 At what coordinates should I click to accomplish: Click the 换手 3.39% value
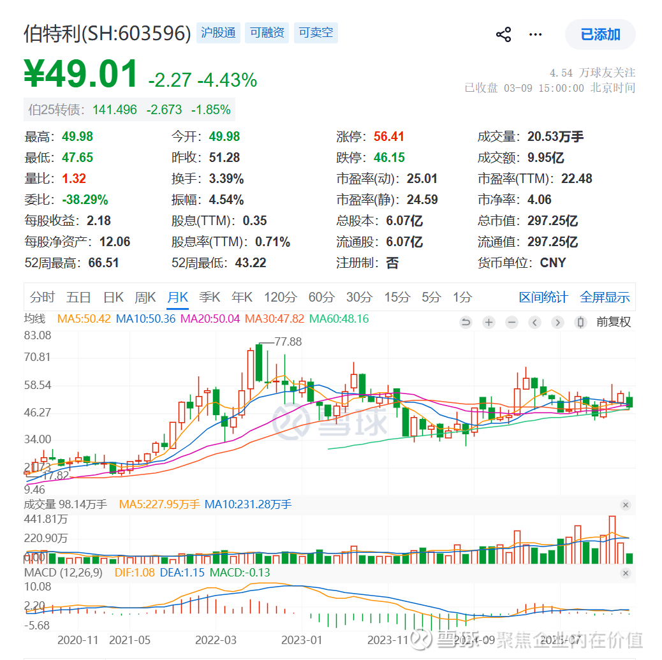point(226,179)
